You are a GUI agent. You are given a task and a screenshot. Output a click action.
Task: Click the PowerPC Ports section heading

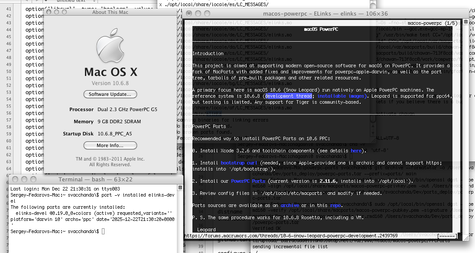tap(209, 126)
